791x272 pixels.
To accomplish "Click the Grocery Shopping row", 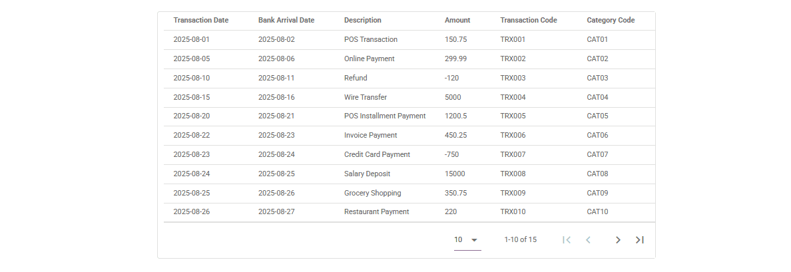I will click(373, 193).
